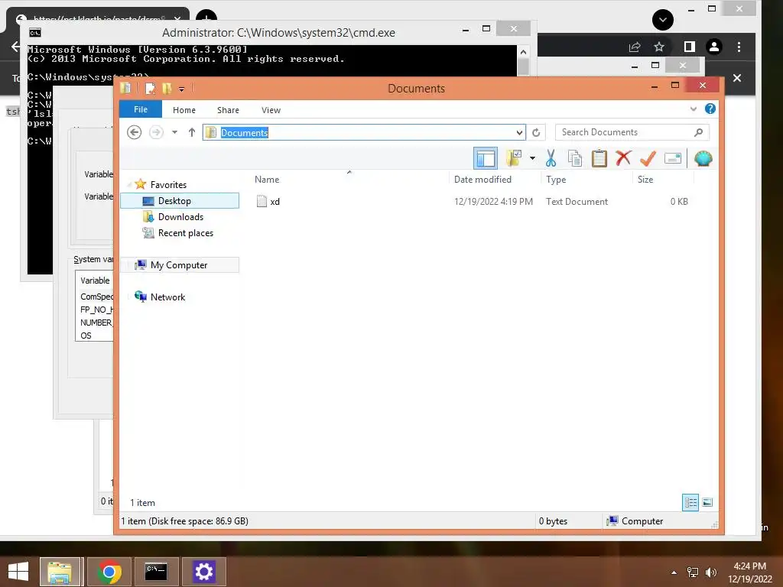This screenshot has height=587, width=783.
Task: Open the settings gear app in taskbar
Action: [x=203, y=572]
